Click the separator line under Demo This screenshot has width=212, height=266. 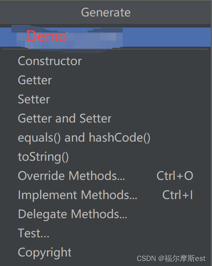coord(105,49)
